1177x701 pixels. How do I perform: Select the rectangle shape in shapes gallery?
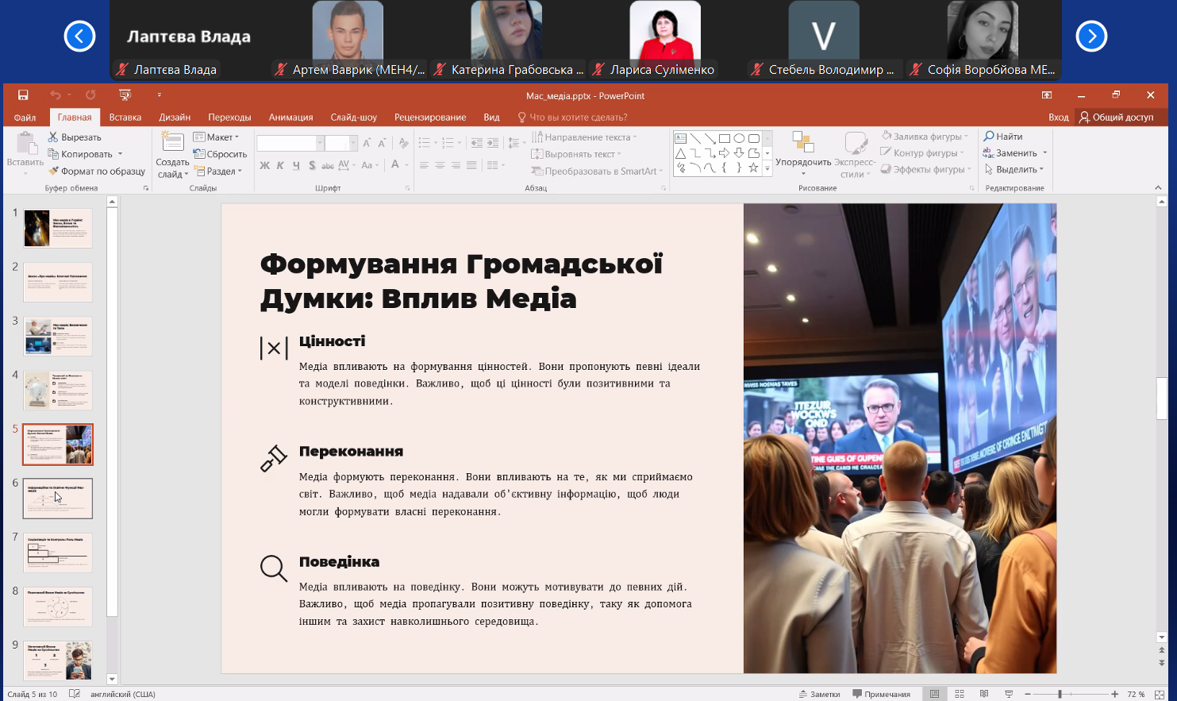pyautogui.click(x=724, y=138)
